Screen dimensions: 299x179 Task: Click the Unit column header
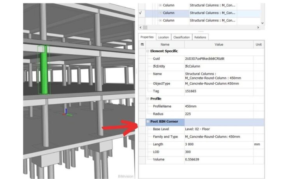[259, 44]
